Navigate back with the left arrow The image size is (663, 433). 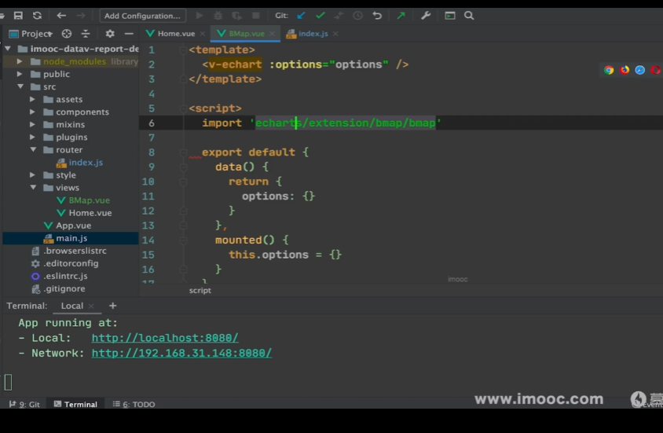click(61, 16)
